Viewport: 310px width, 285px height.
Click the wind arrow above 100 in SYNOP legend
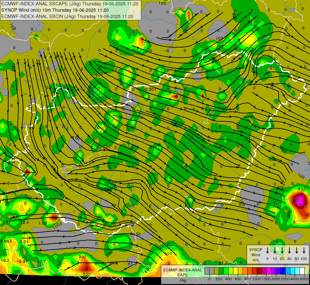coord(304,250)
